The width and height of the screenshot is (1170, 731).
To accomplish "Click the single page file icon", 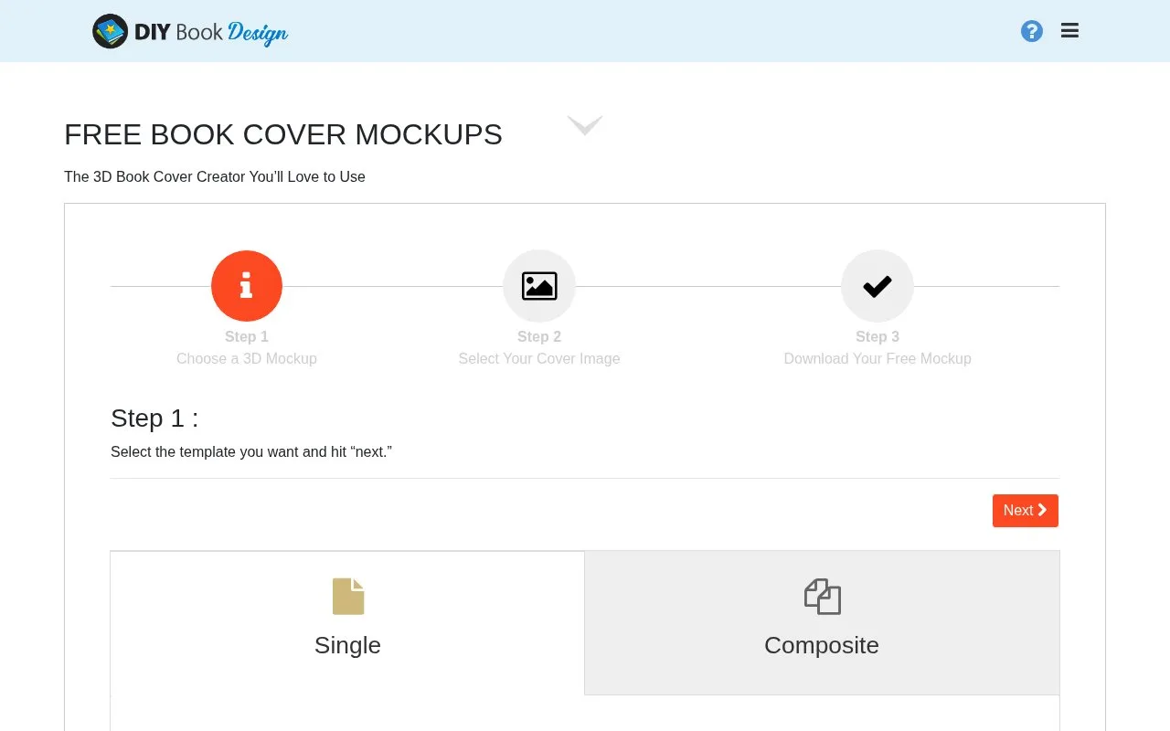I will (348, 597).
